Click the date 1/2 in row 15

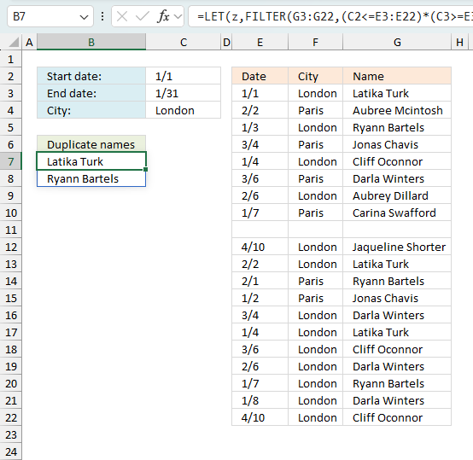tap(260, 298)
